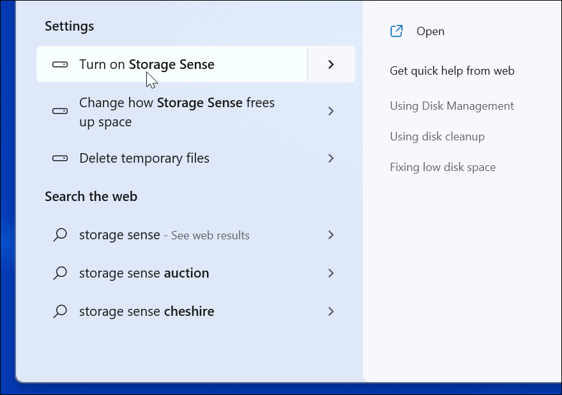The image size is (562, 395).
Task: Click the Open external-link icon
Action: 397,31
